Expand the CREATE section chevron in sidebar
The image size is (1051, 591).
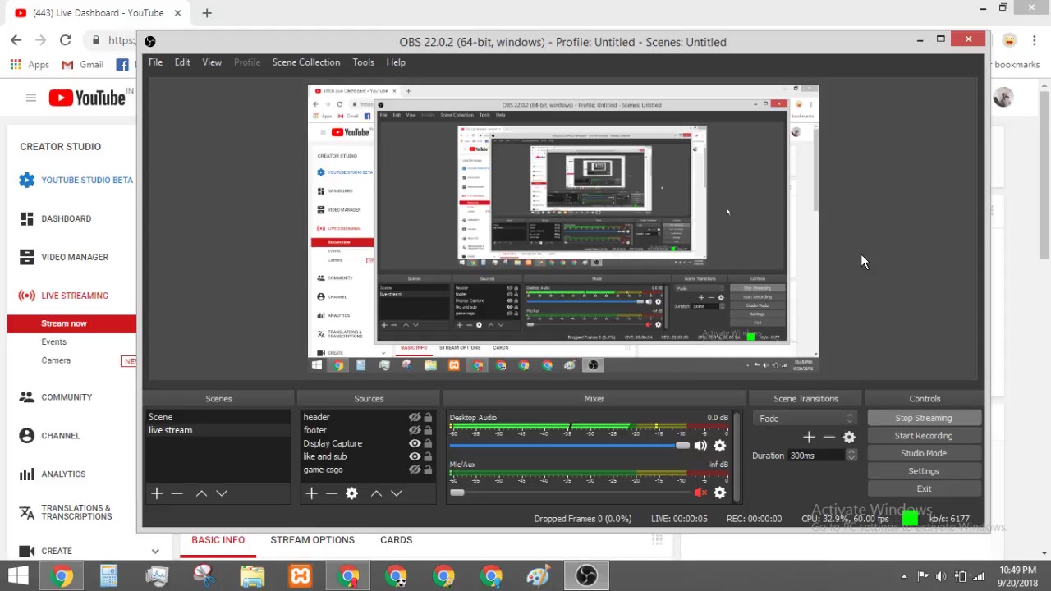(155, 552)
